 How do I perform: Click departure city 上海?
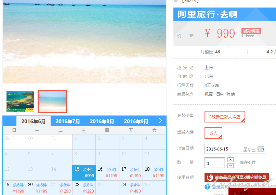pyautogui.click(x=209, y=68)
